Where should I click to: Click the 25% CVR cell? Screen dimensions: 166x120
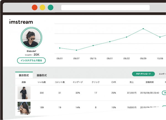[x=114, y=93]
